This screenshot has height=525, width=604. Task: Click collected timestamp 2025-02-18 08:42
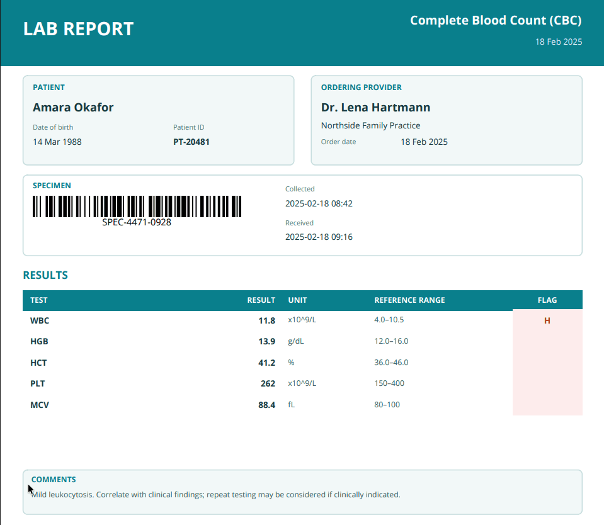319,203
